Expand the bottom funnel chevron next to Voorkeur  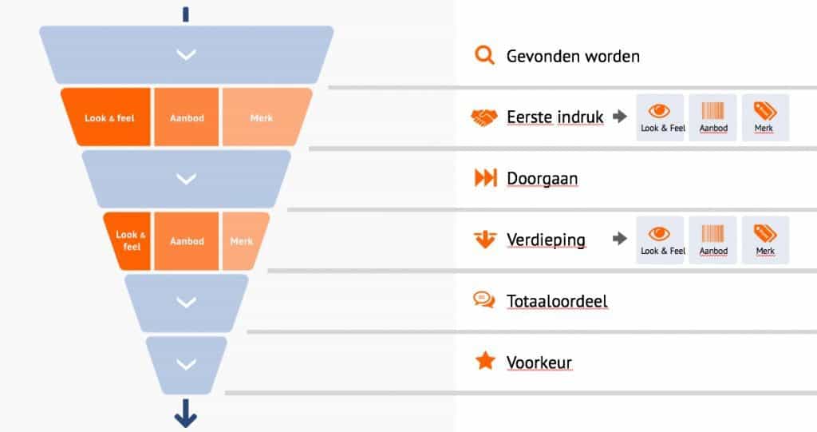click(186, 364)
